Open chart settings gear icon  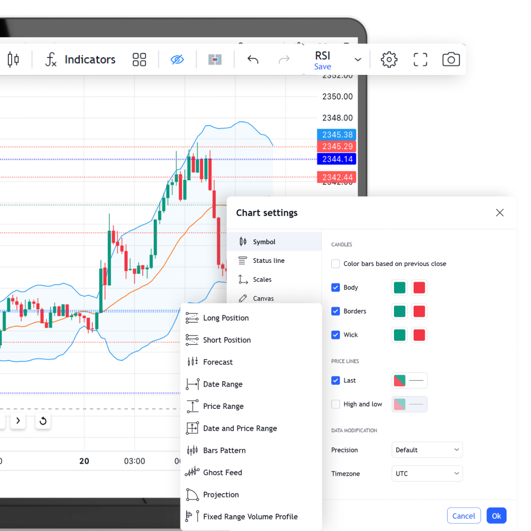(x=389, y=59)
